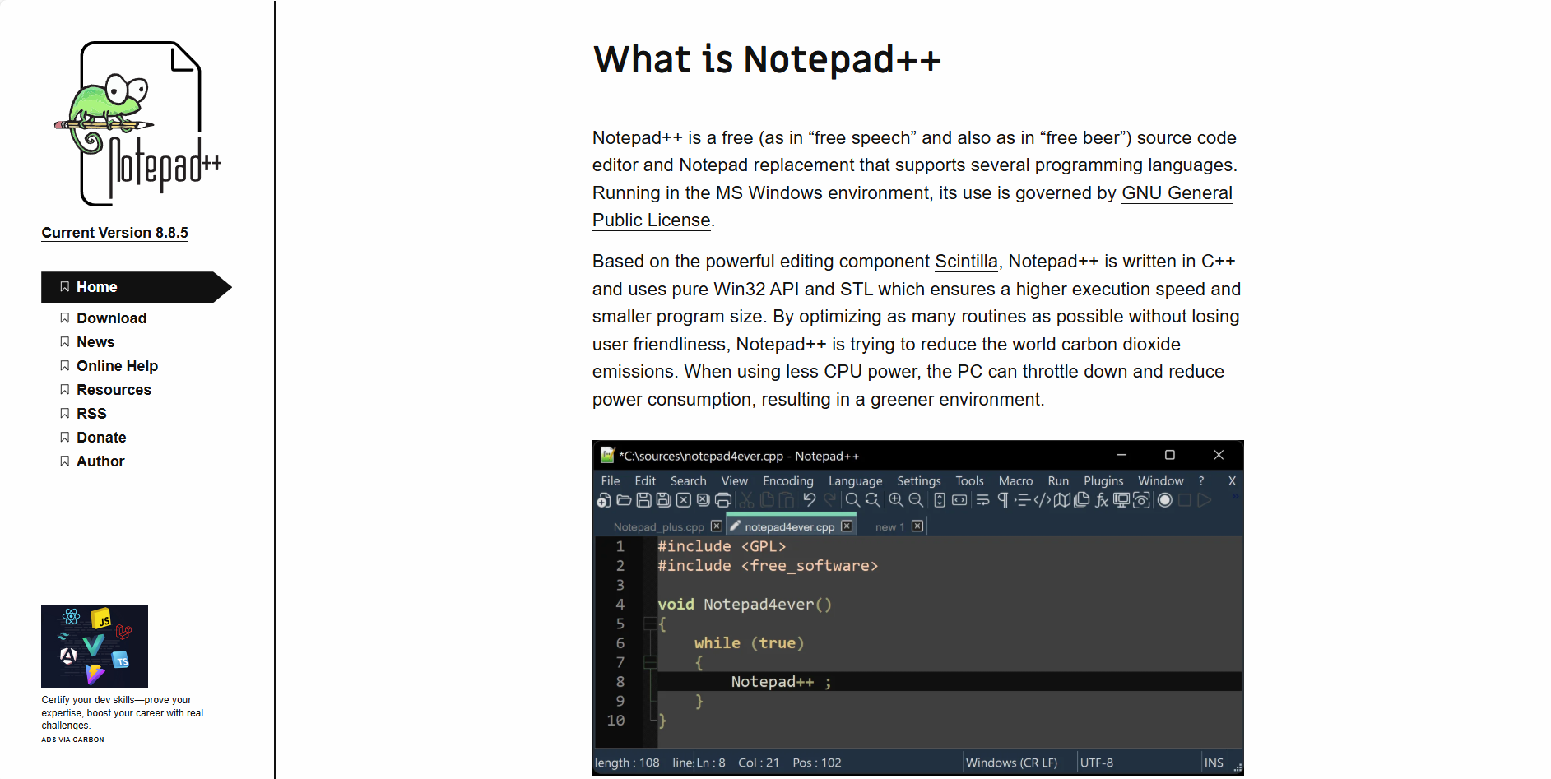Open the Search menu
The image size is (1551, 779).
pos(688,481)
